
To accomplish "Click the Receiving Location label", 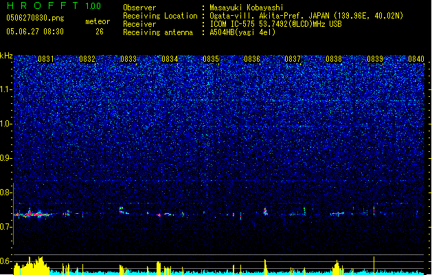I will [160, 16].
